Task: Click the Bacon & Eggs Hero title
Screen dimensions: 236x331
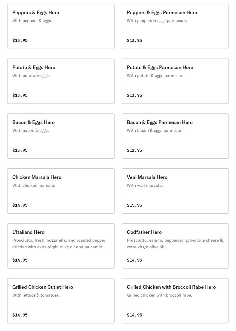Action: click(33, 122)
